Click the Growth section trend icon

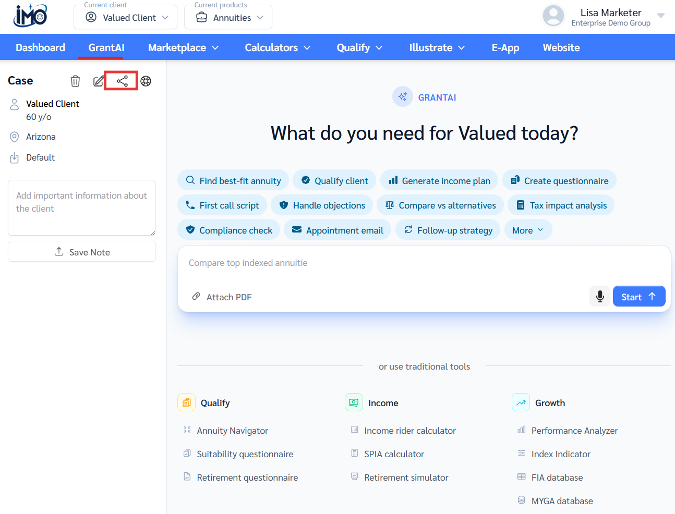[x=521, y=402]
